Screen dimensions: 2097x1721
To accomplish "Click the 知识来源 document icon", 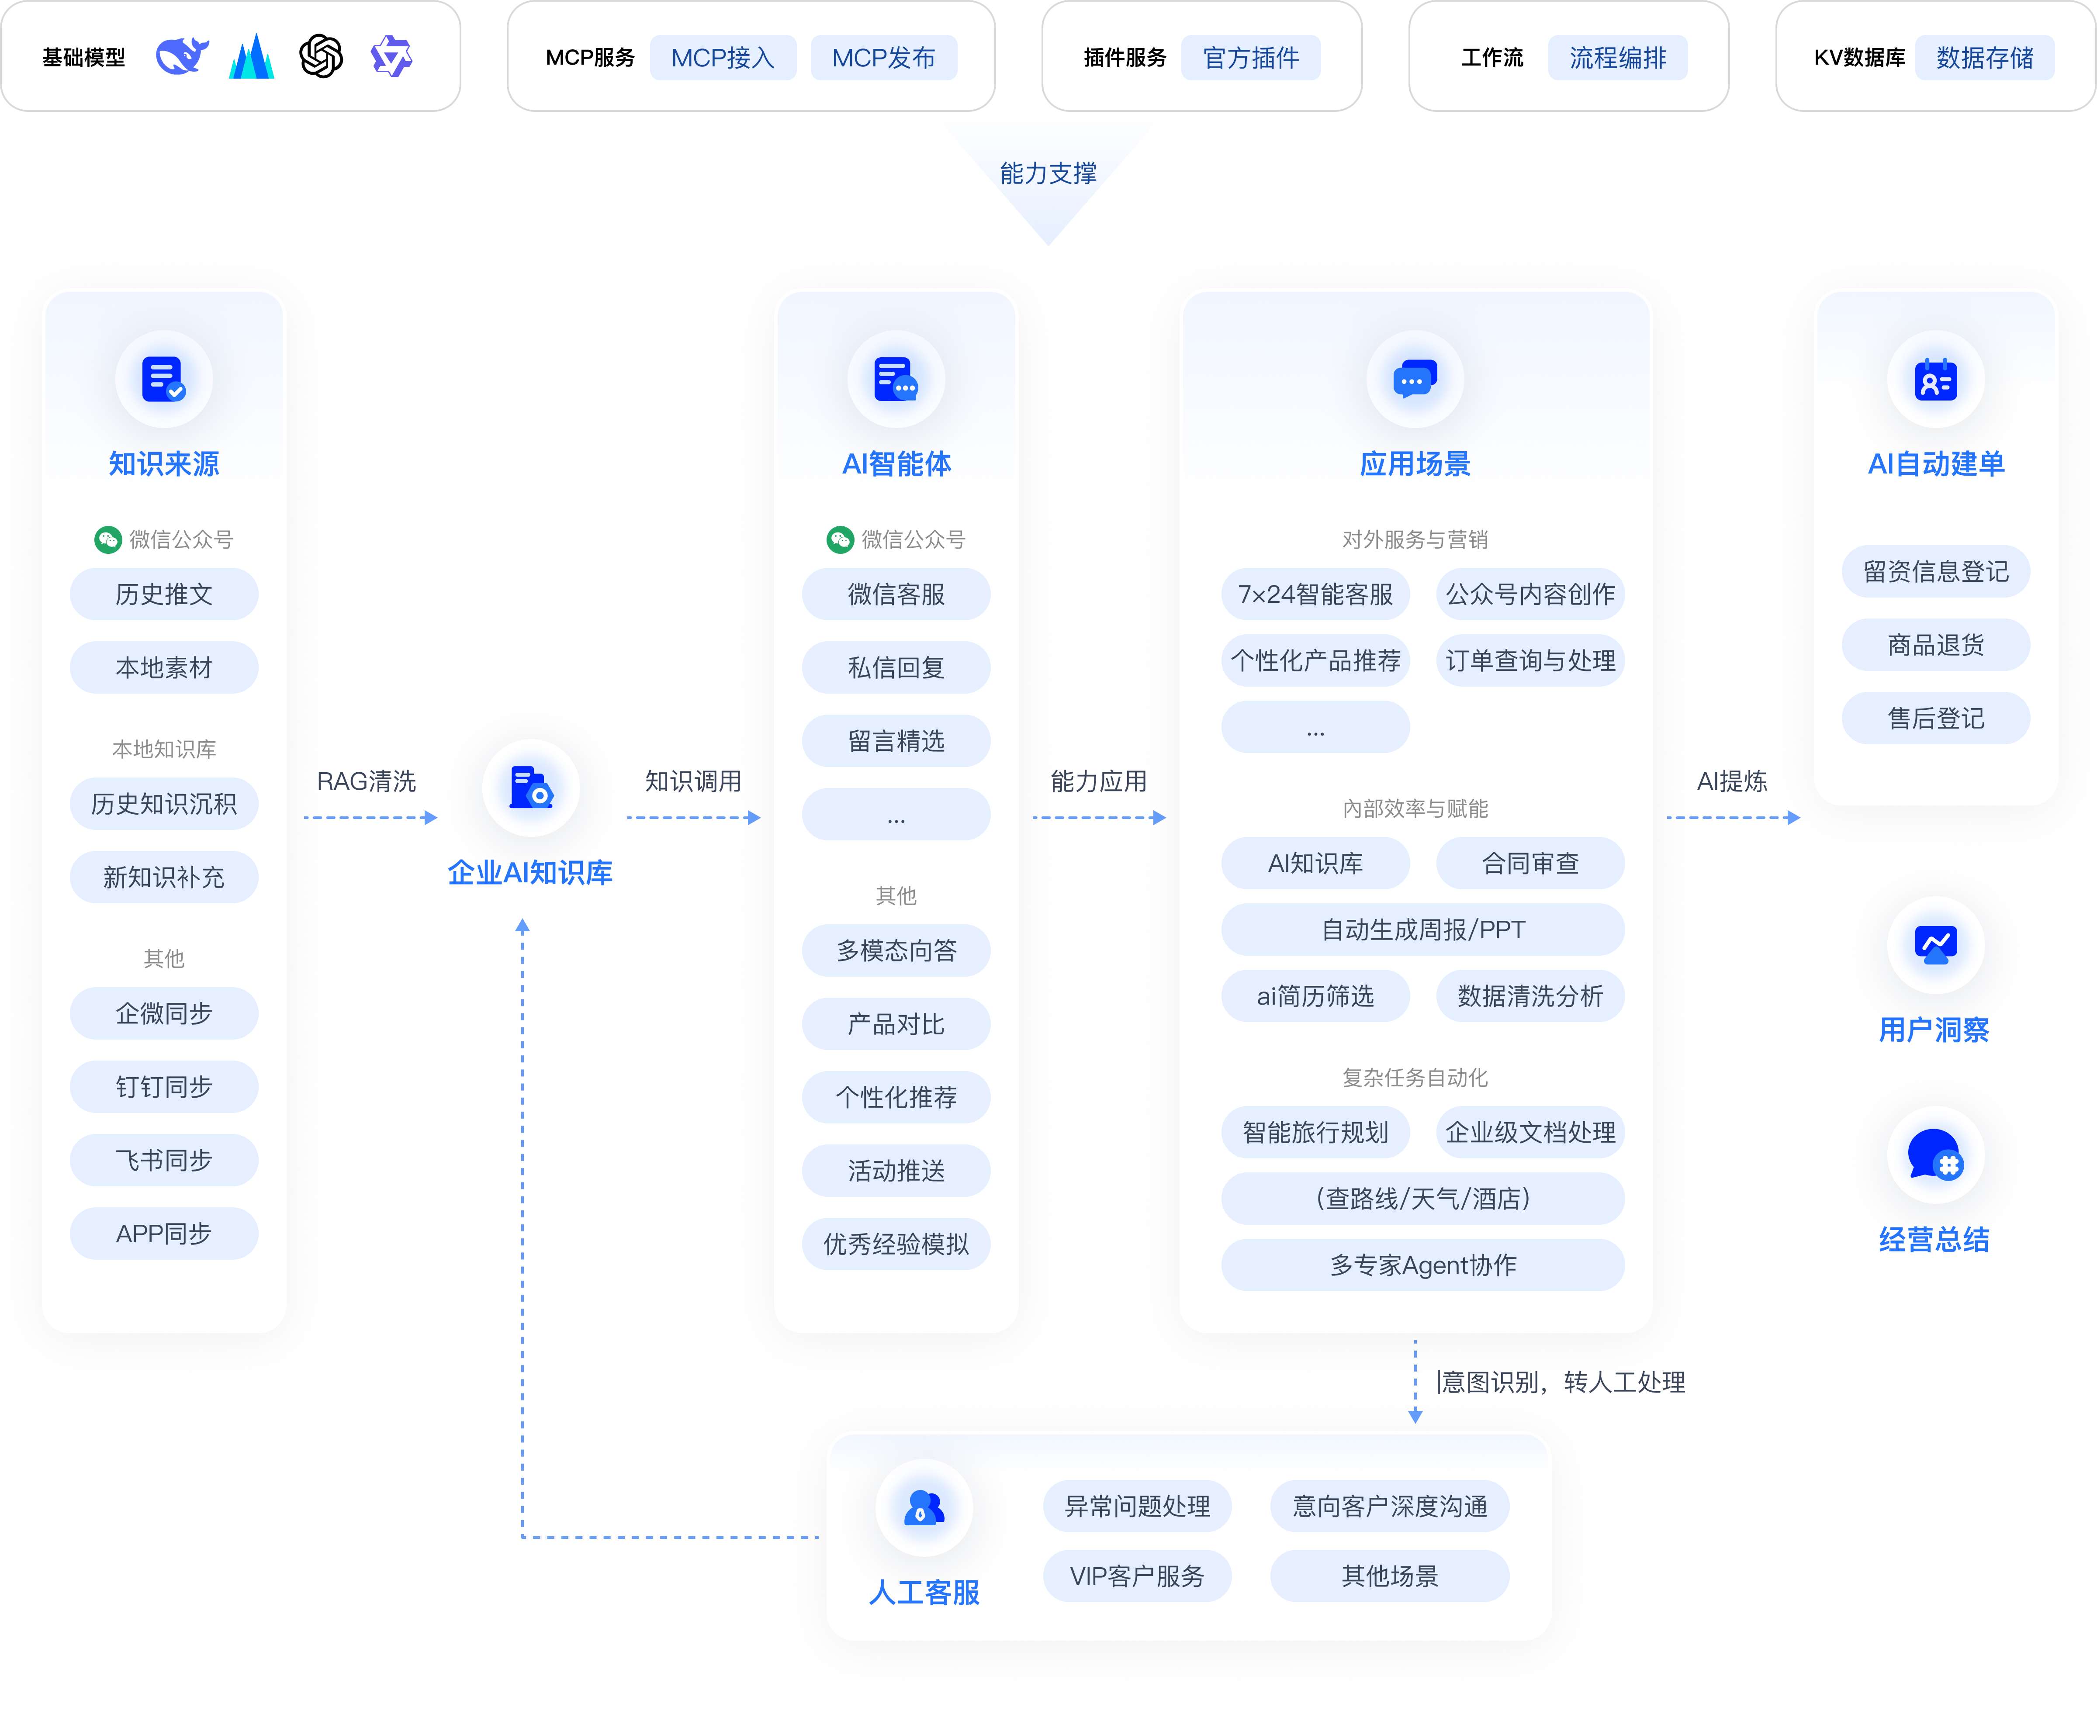I will point(163,379).
